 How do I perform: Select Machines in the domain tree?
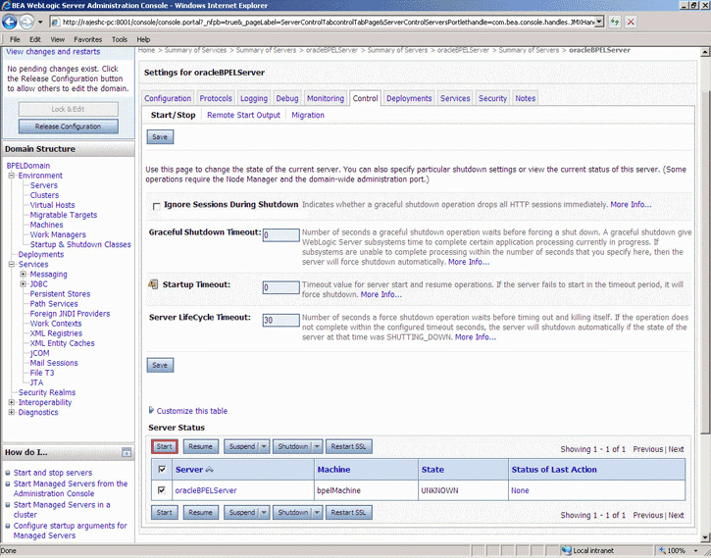tap(46, 225)
